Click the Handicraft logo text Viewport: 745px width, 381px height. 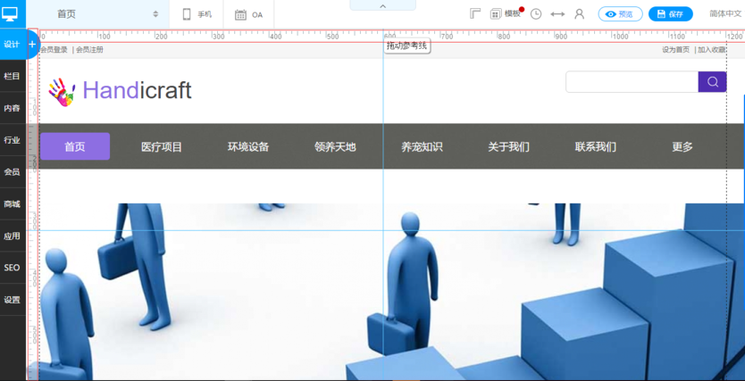tap(137, 90)
